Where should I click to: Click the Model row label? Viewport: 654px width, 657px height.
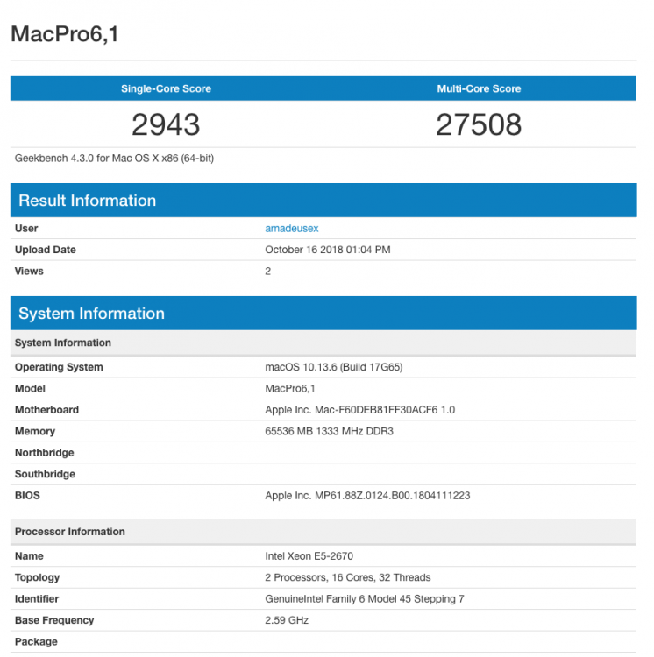tap(30, 388)
